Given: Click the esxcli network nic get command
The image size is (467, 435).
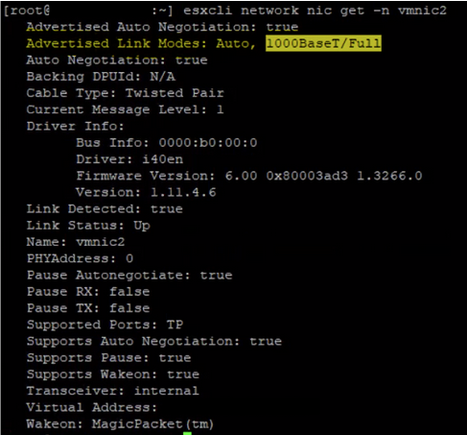Looking at the screenshot, I should coord(315,11).
